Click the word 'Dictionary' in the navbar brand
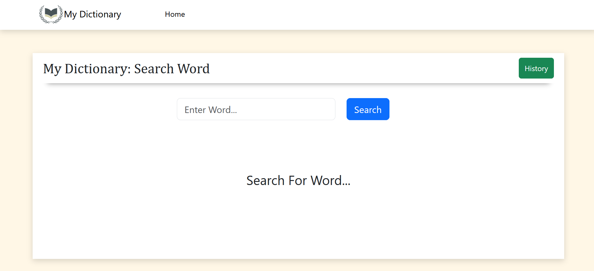 click(x=100, y=14)
